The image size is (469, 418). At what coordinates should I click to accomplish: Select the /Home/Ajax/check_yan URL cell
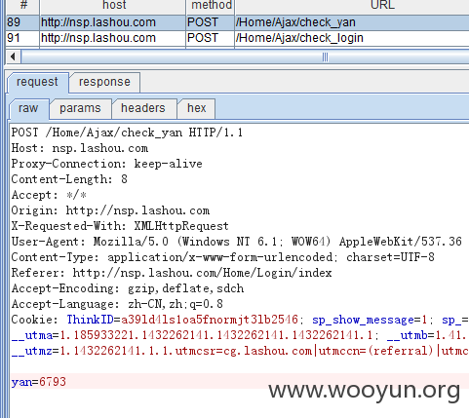(x=352, y=22)
